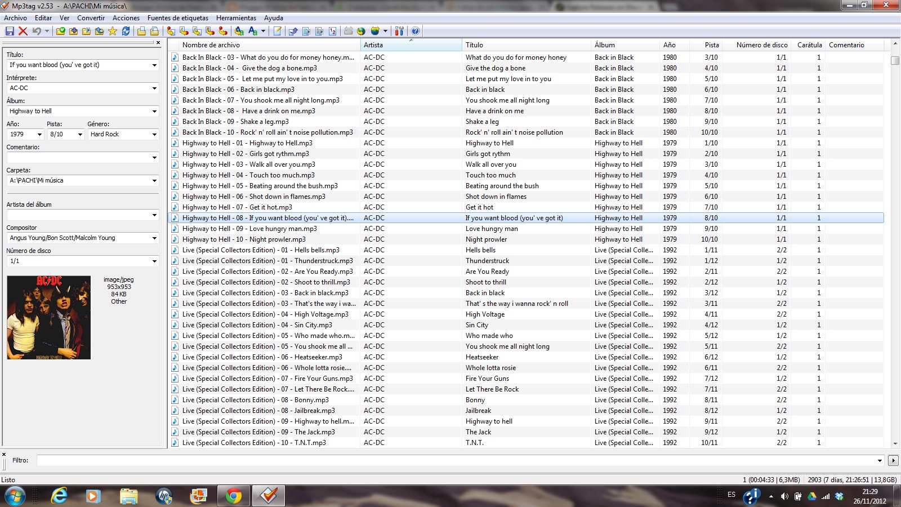Click the fifth converter icon, before Actions
901x507 pixels.
tap(223, 31)
